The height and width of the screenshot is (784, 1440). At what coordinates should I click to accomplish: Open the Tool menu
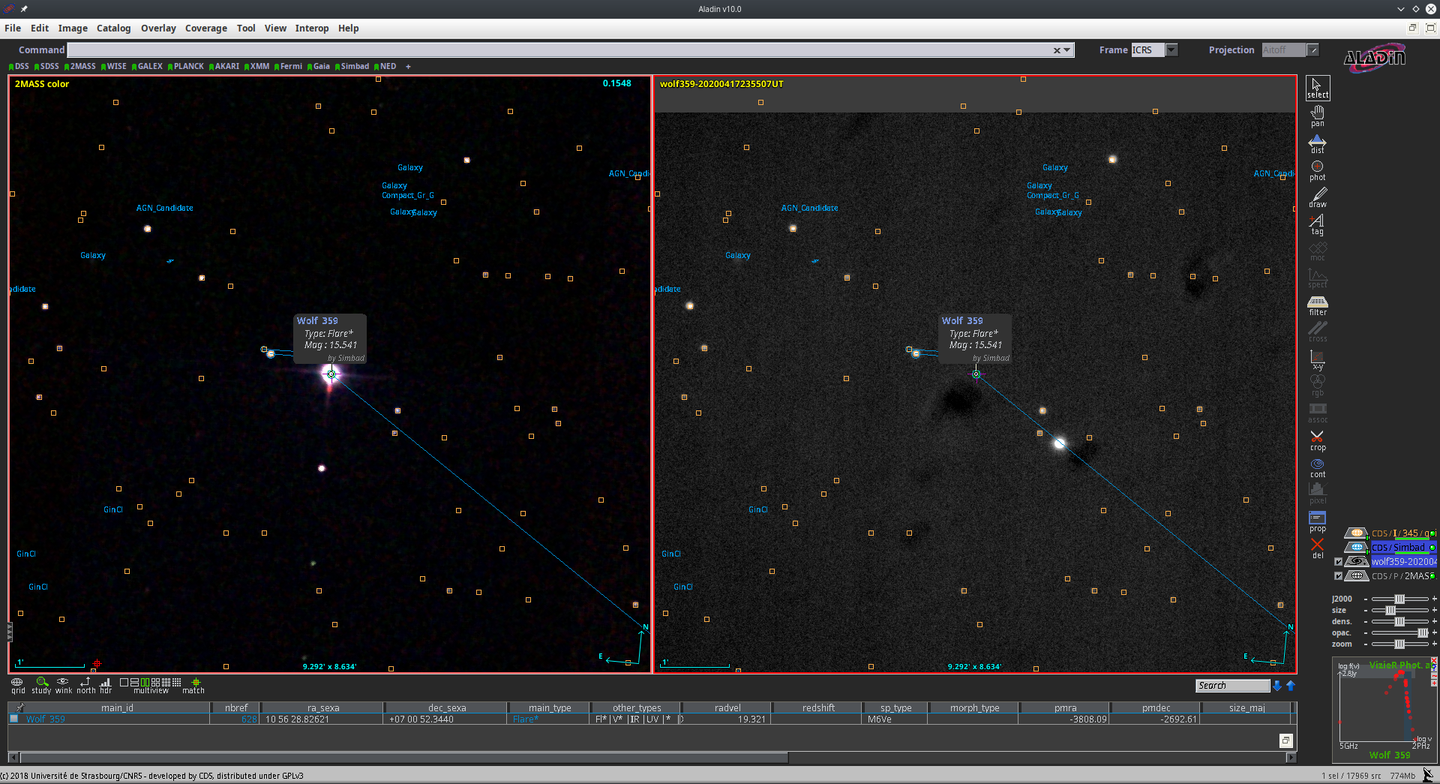tap(246, 29)
